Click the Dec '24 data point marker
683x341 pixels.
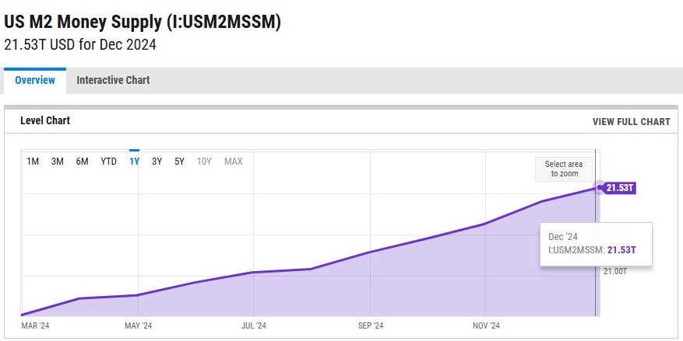pyautogui.click(x=599, y=187)
